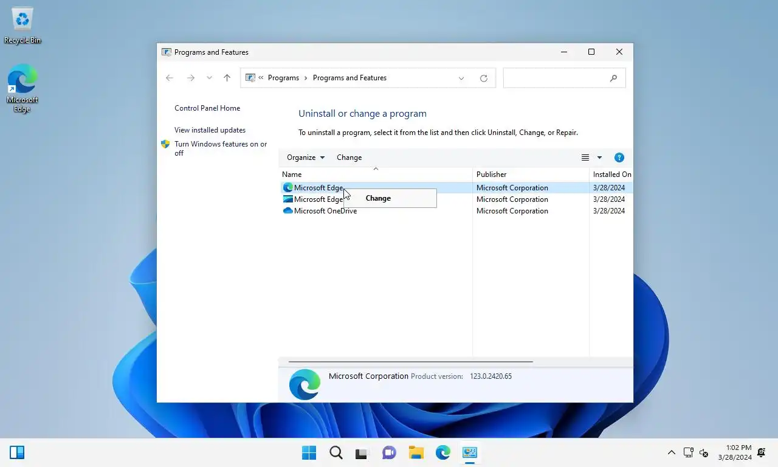This screenshot has width=778, height=467.
Task: Launch Microsoft Edge from the taskbar
Action: (442, 452)
